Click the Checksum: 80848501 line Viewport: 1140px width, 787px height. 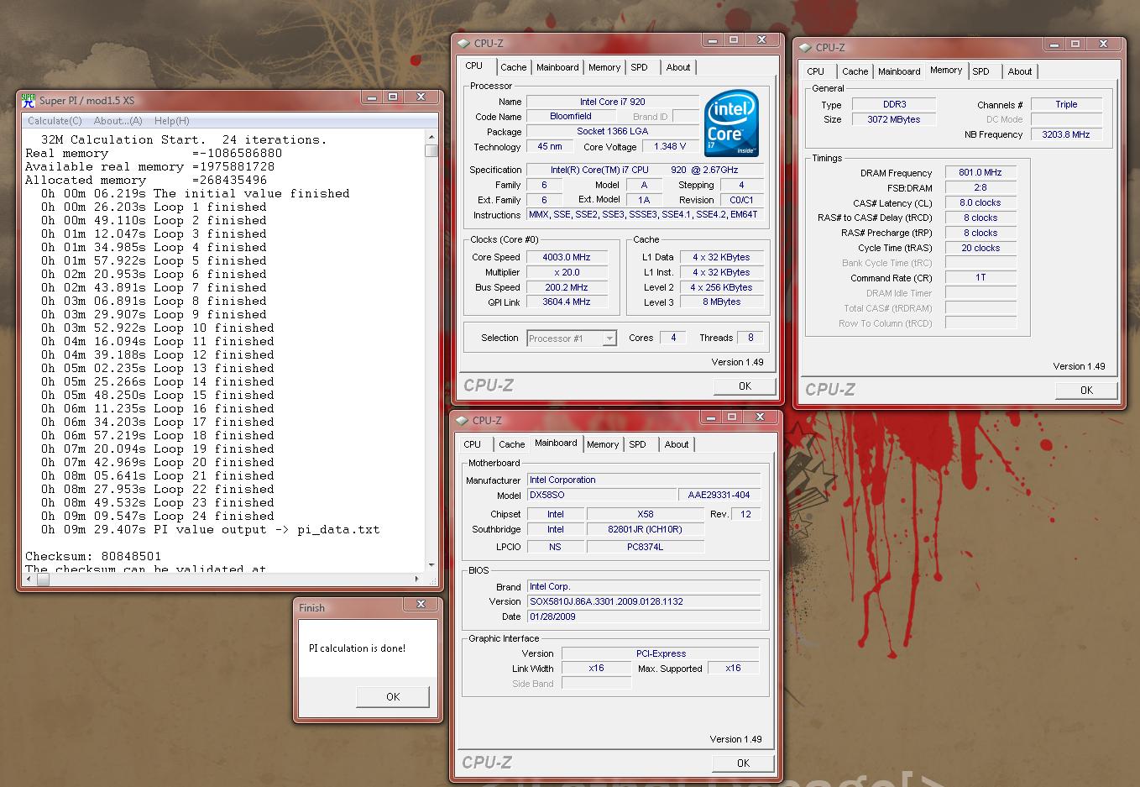pyautogui.click(x=93, y=556)
